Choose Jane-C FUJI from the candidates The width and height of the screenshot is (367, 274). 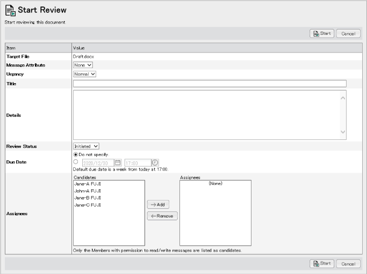click(87, 205)
